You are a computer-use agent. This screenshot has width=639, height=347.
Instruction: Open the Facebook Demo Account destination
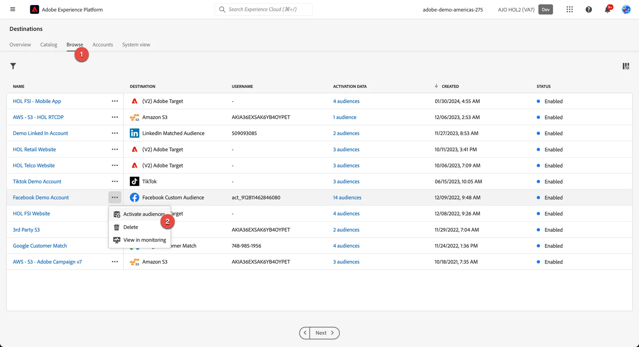click(x=41, y=197)
